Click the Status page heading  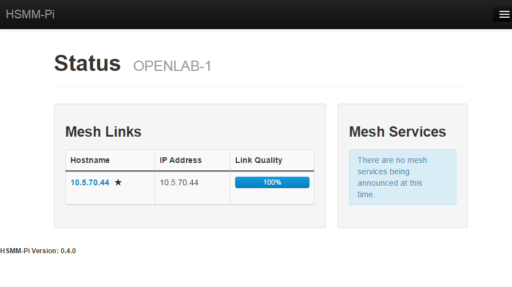pos(88,63)
